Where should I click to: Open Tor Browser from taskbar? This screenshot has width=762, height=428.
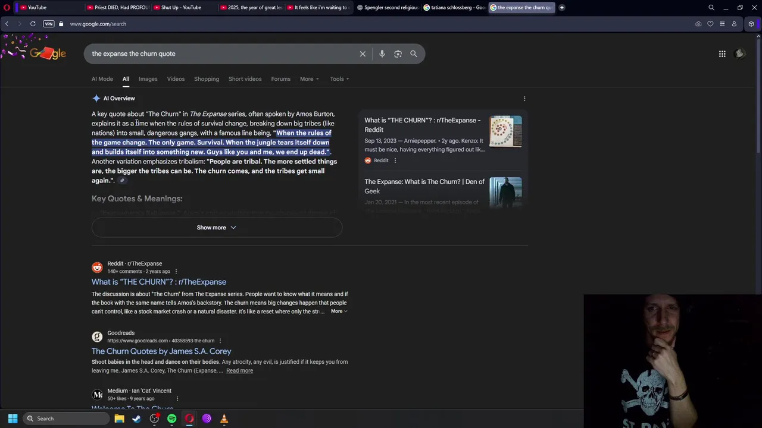(x=207, y=418)
